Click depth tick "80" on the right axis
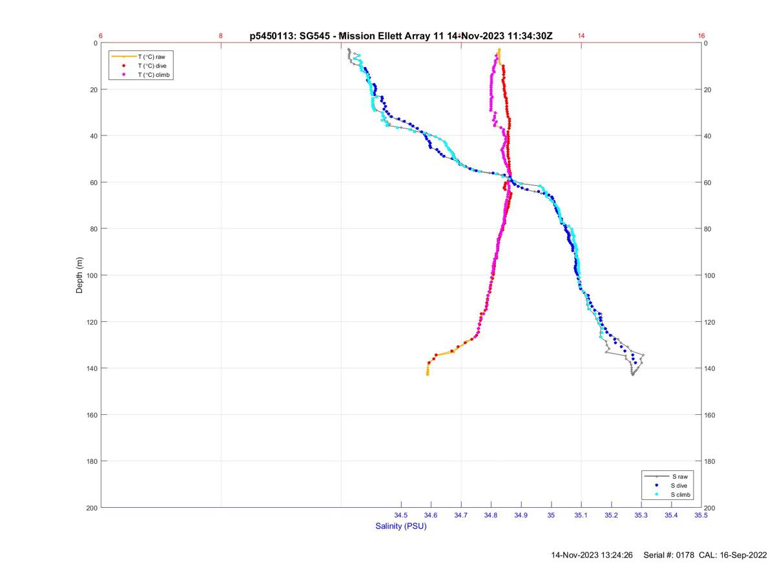 click(709, 229)
